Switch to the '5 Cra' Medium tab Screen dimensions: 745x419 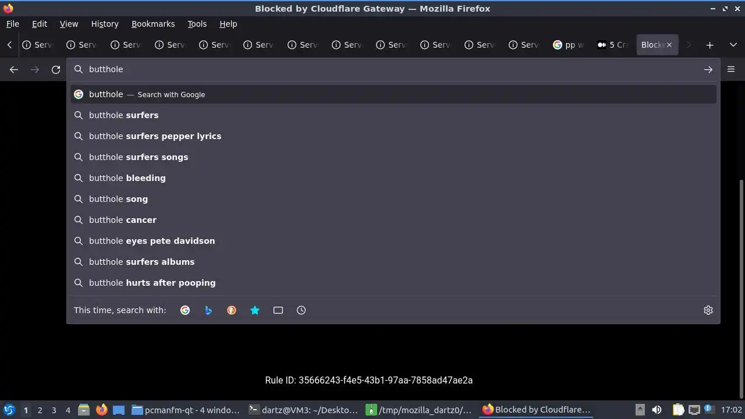(613, 45)
